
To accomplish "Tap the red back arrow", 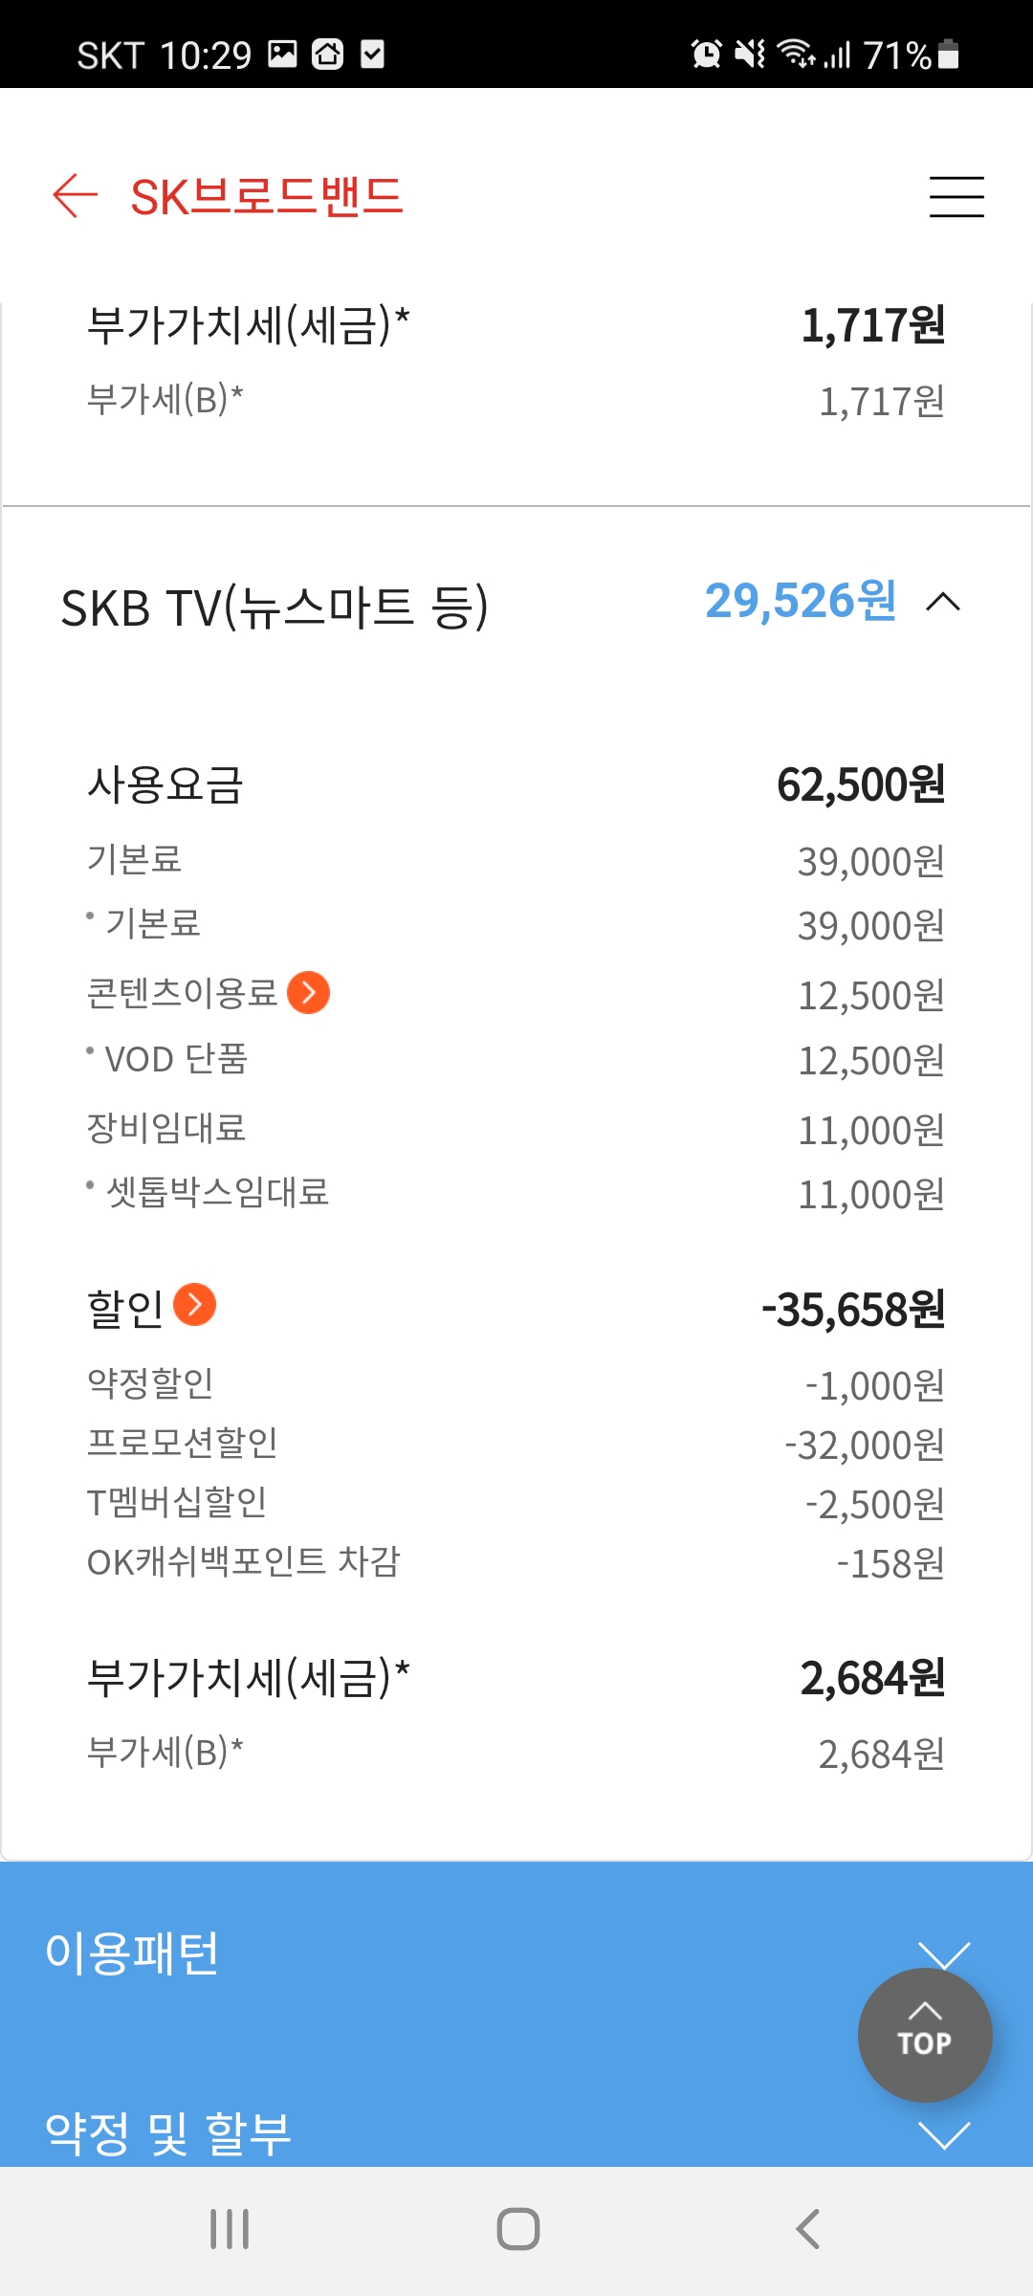I will 76,196.
